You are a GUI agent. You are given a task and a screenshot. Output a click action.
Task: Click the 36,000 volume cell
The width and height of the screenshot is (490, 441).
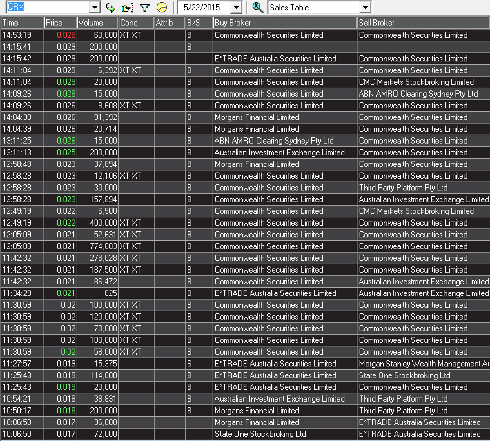pos(97,422)
